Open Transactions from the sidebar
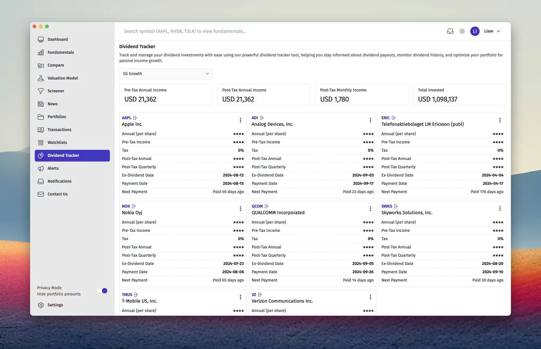Screen dimensions: 541x349 click(72, 130)
